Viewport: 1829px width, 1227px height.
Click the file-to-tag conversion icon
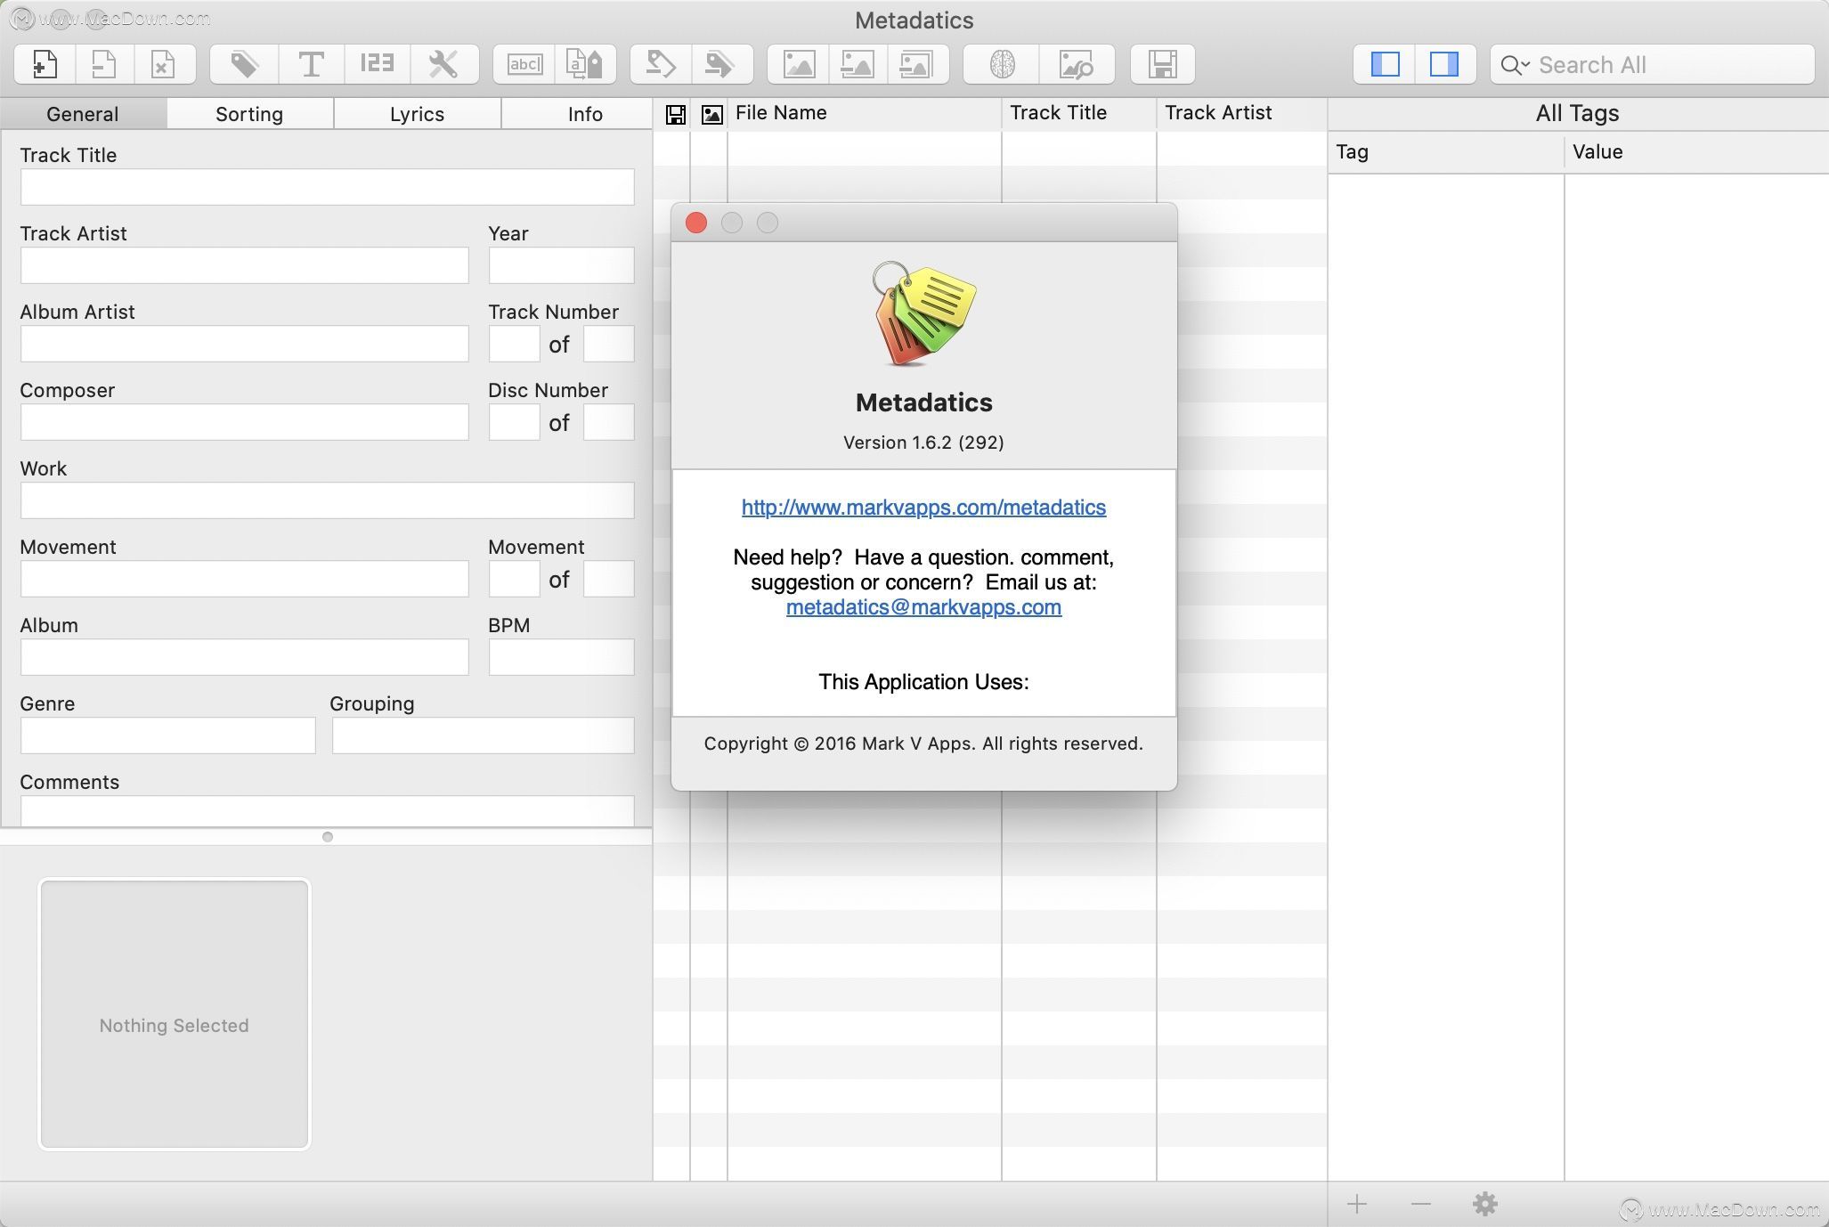(585, 64)
